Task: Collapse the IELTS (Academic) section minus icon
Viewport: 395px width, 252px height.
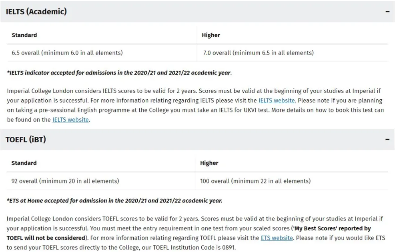Action: click(387, 12)
